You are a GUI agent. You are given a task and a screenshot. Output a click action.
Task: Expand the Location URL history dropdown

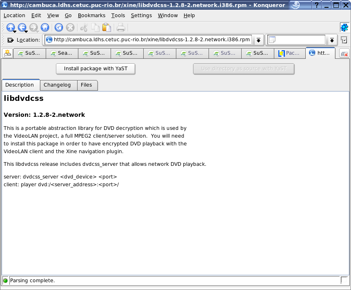tap(258, 40)
